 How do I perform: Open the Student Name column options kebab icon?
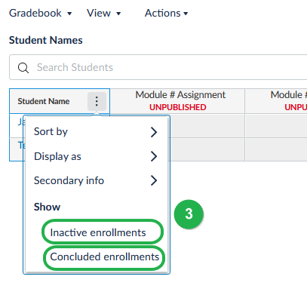point(97,101)
